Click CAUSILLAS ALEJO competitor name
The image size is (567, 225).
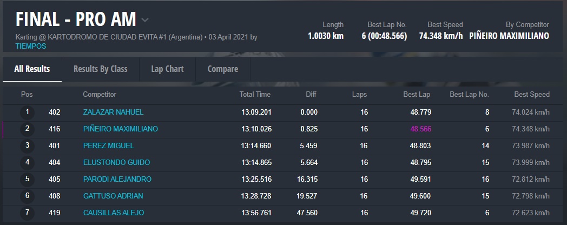(114, 213)
